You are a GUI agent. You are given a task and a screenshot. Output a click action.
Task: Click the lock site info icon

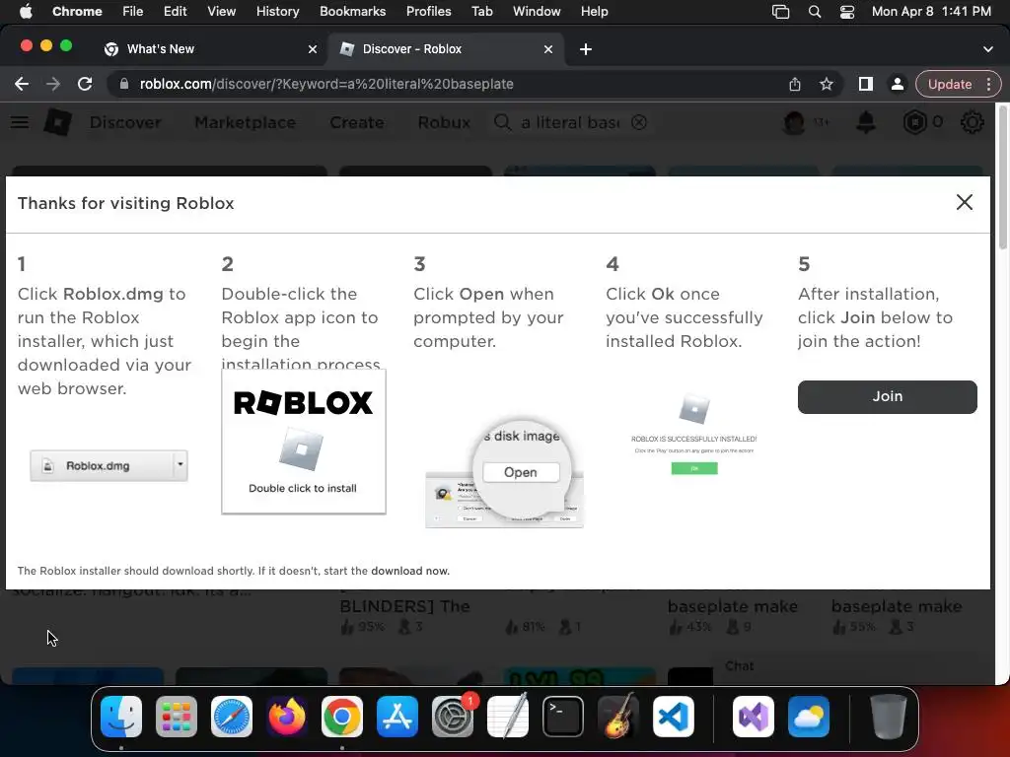[123, 84]
